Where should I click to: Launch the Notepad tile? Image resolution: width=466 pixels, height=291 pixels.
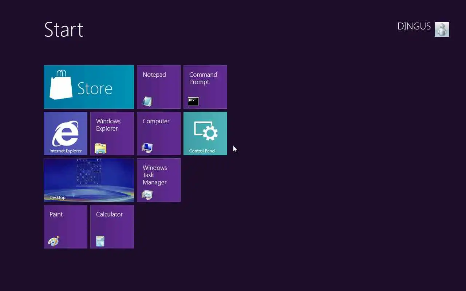(x=159, y=87)
